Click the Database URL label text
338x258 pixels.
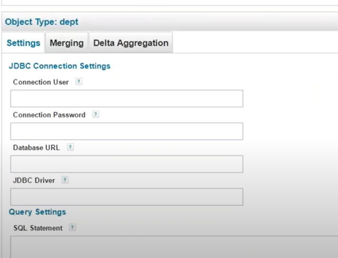coord(36,148)
